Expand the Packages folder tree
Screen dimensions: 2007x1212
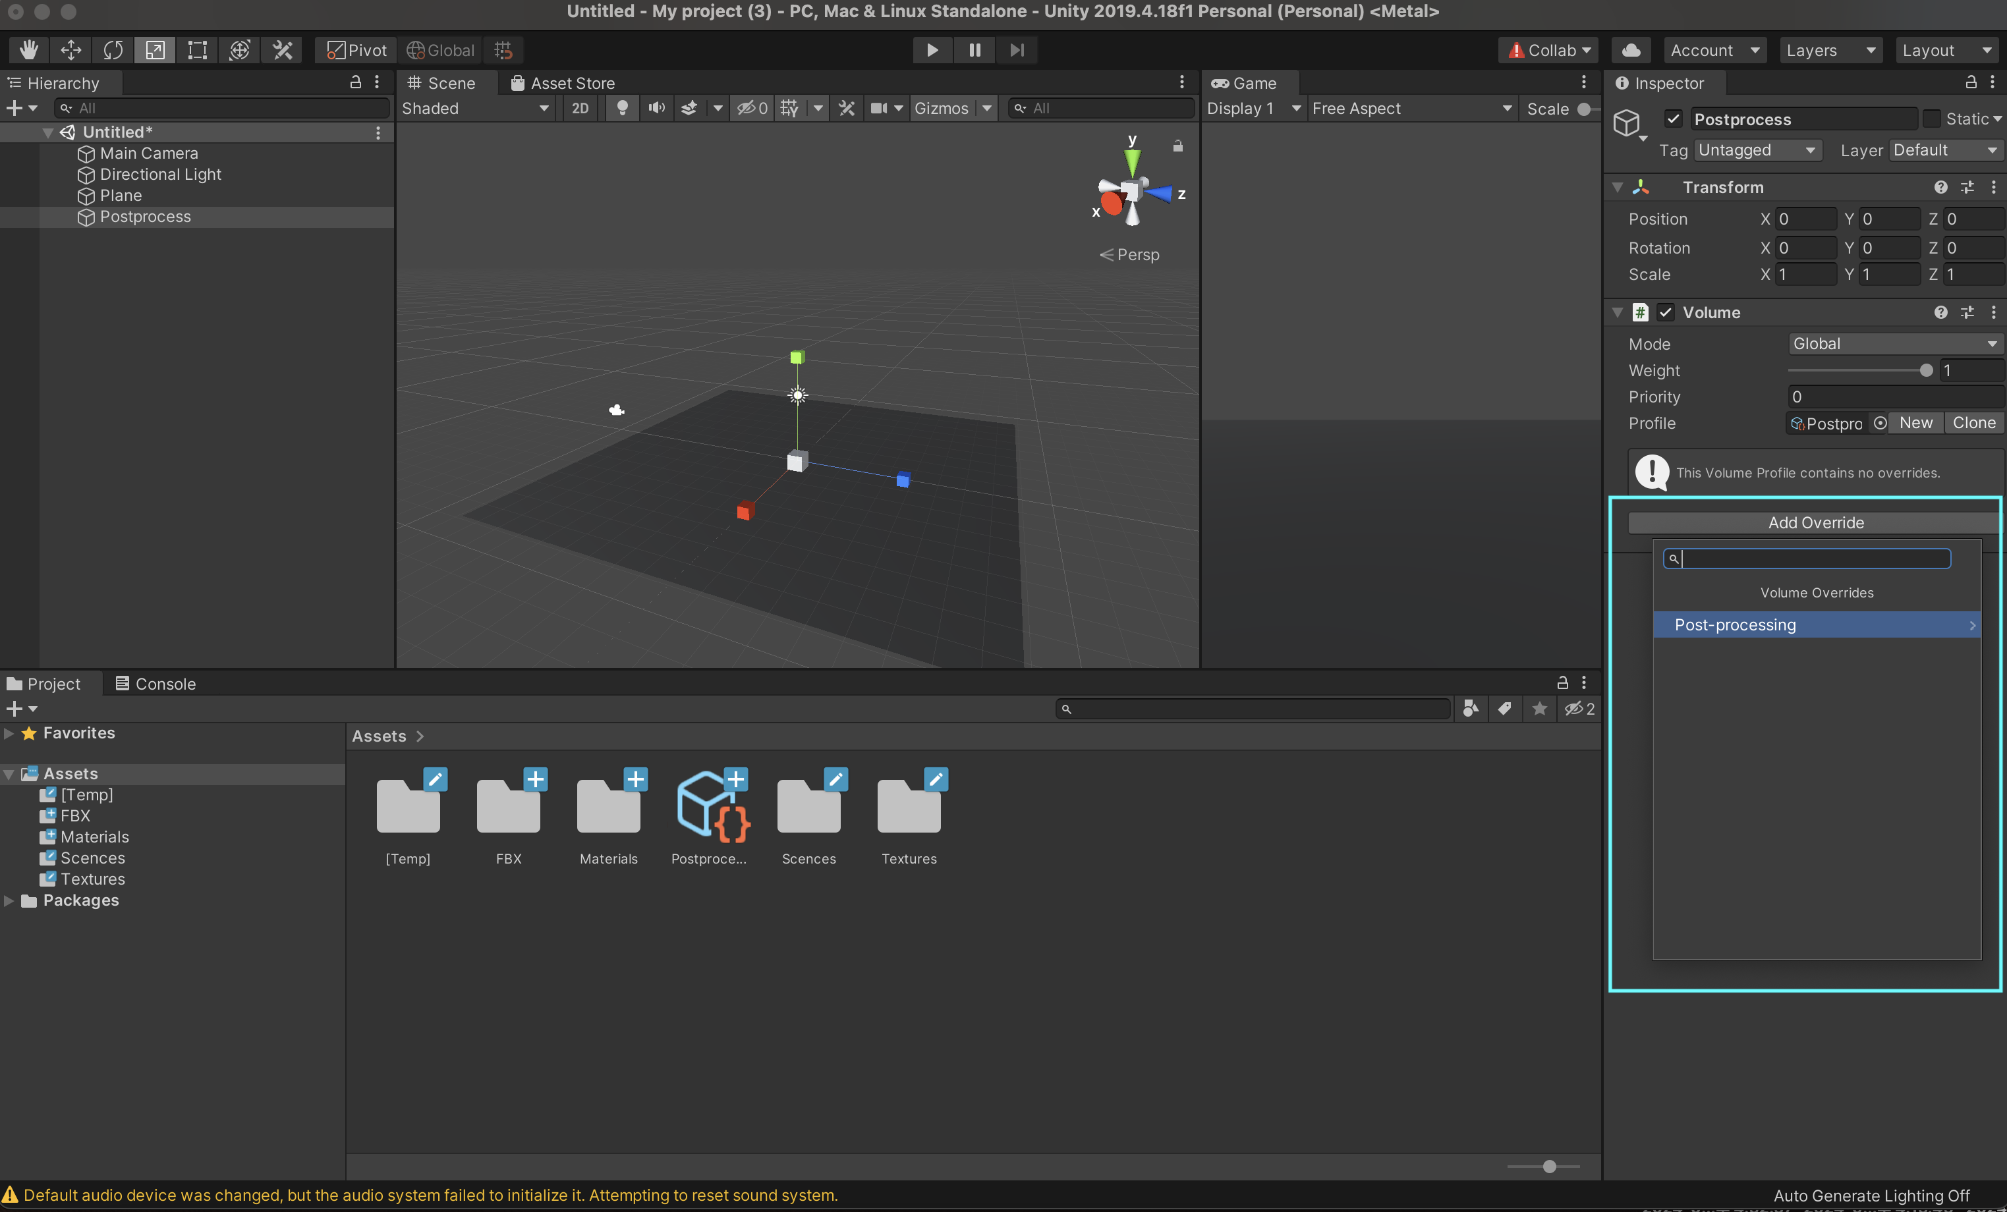click(x=9, y=900)
